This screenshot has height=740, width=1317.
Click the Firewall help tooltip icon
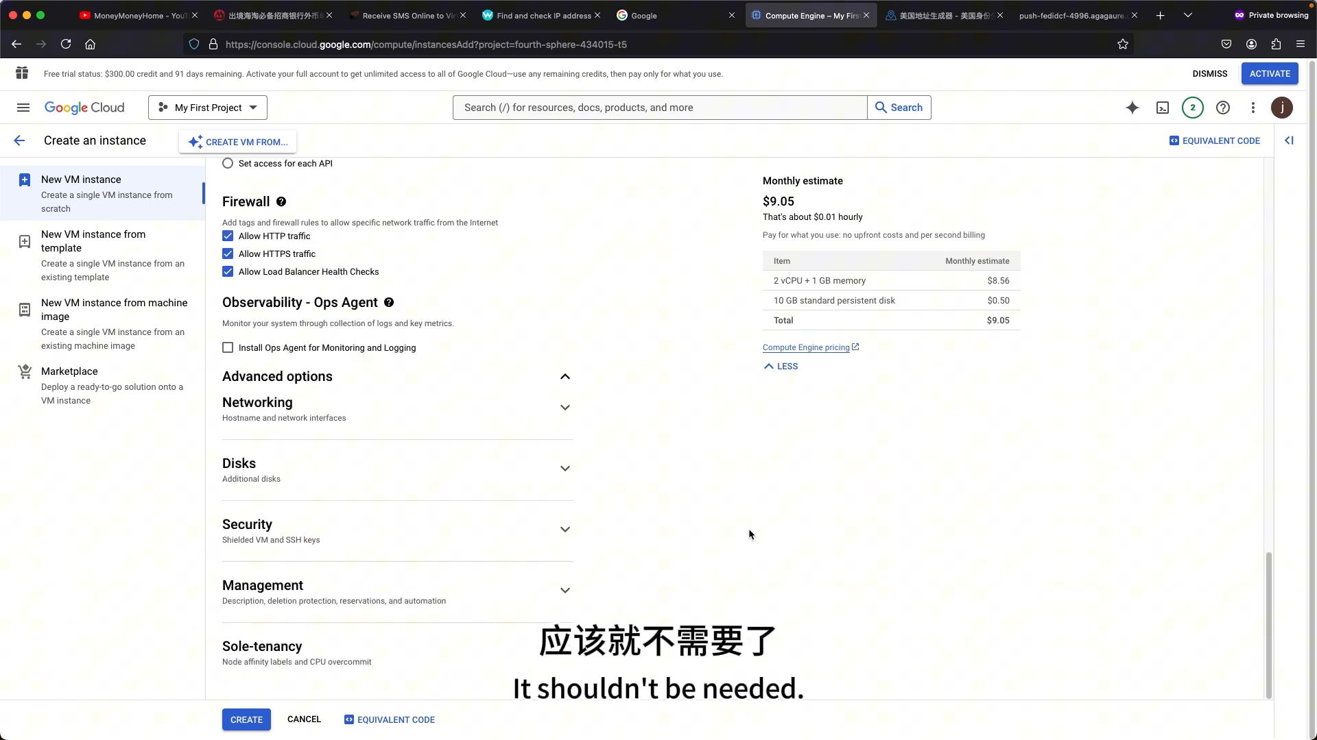[x=281, y=202]
